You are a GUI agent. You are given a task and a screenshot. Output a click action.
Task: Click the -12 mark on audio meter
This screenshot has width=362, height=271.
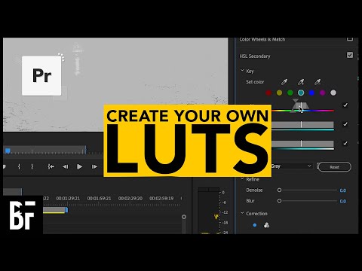click(225, 212)
